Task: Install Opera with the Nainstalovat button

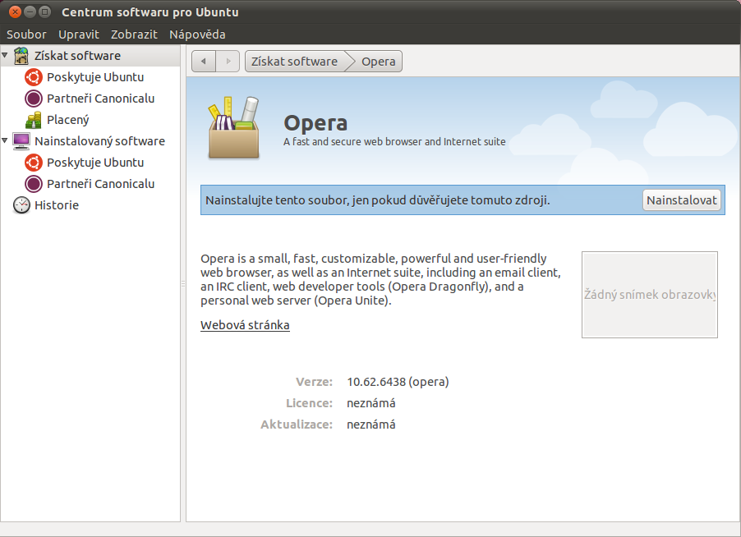Action: [x=682, y=200]
